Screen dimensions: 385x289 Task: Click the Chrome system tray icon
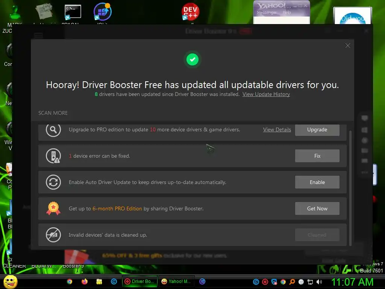click(x=283, y=282)
